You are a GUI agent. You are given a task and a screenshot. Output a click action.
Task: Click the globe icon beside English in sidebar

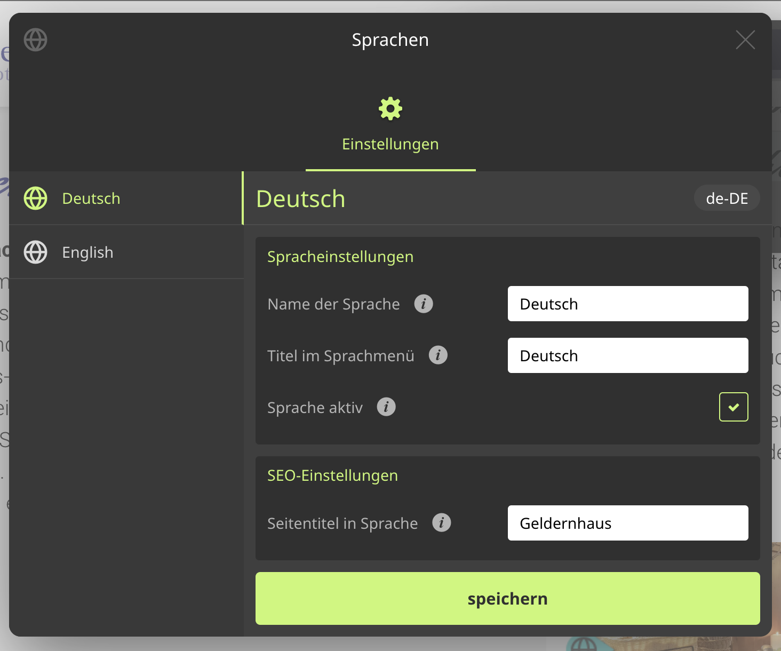coord(36,252)
